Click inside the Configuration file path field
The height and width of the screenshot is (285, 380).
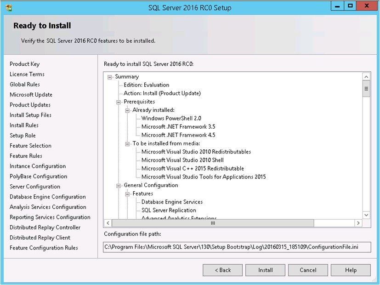[x=237, y=247]
